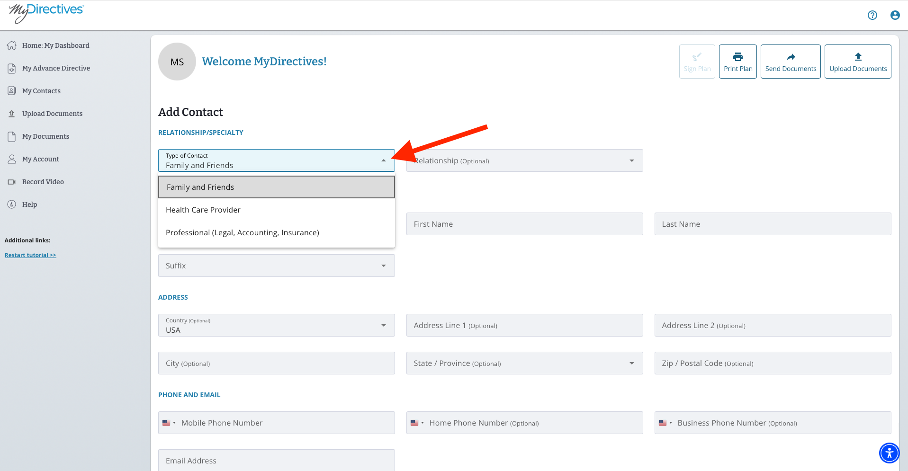Viewport: 908px width, 471px height.
Task: Click the Send Documents button label
Action: tap(791, 69)
